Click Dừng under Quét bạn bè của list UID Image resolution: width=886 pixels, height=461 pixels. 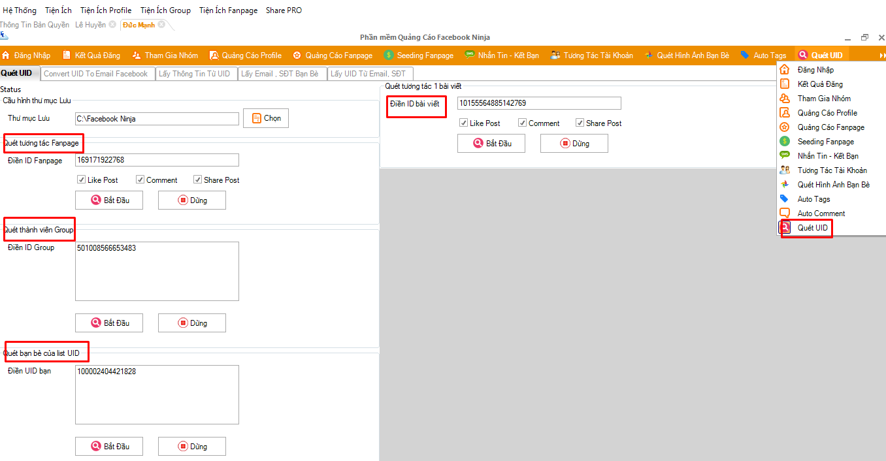[192, 447]
